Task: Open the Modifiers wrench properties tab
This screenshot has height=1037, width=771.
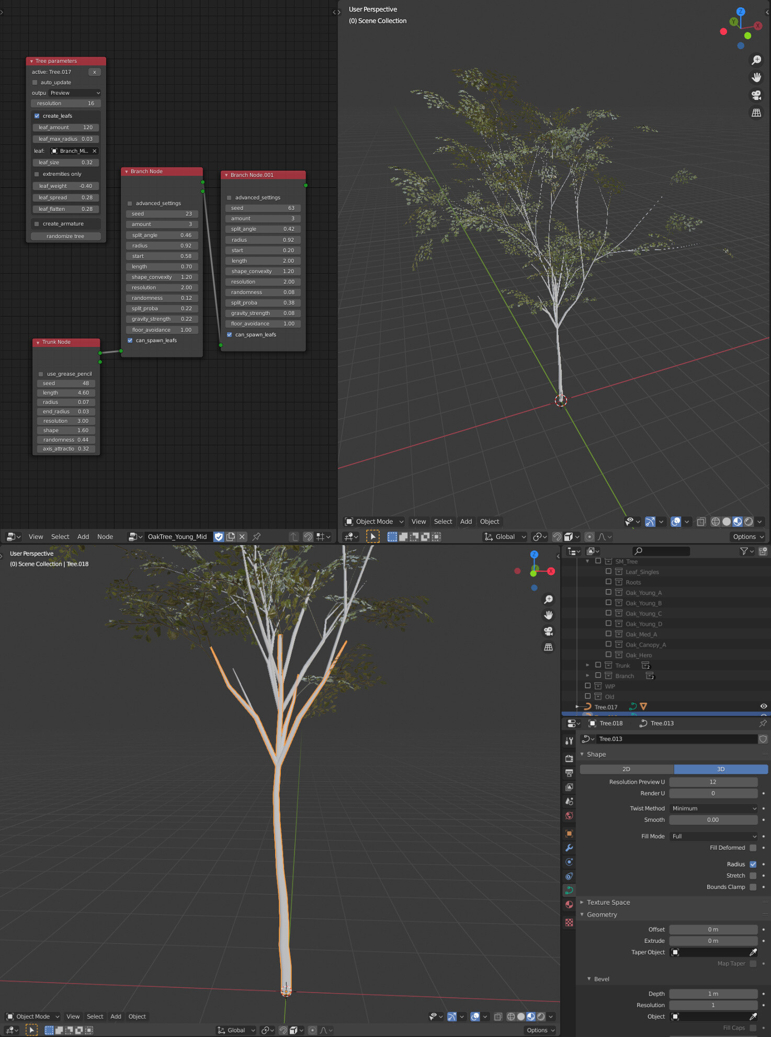Action: pyautogui.click(x=569, y=848)
